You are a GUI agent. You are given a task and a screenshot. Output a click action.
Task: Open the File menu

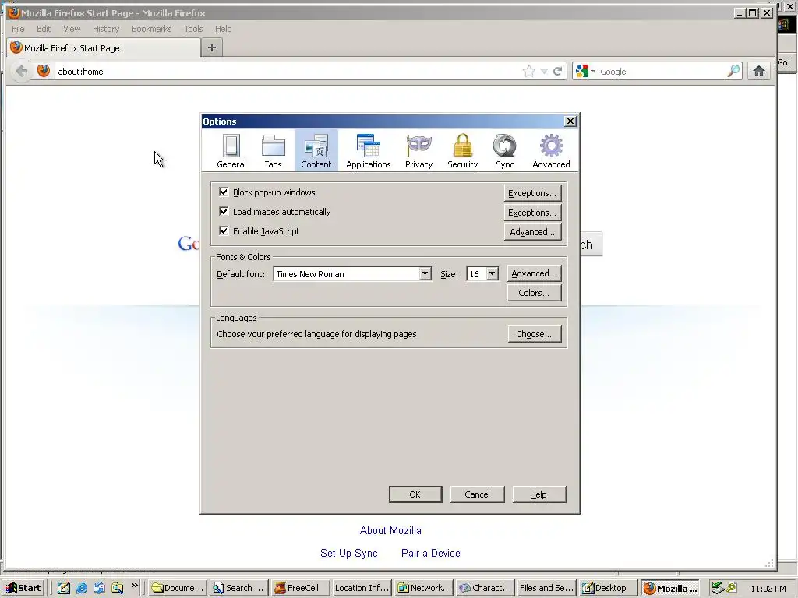click(18, 29)
